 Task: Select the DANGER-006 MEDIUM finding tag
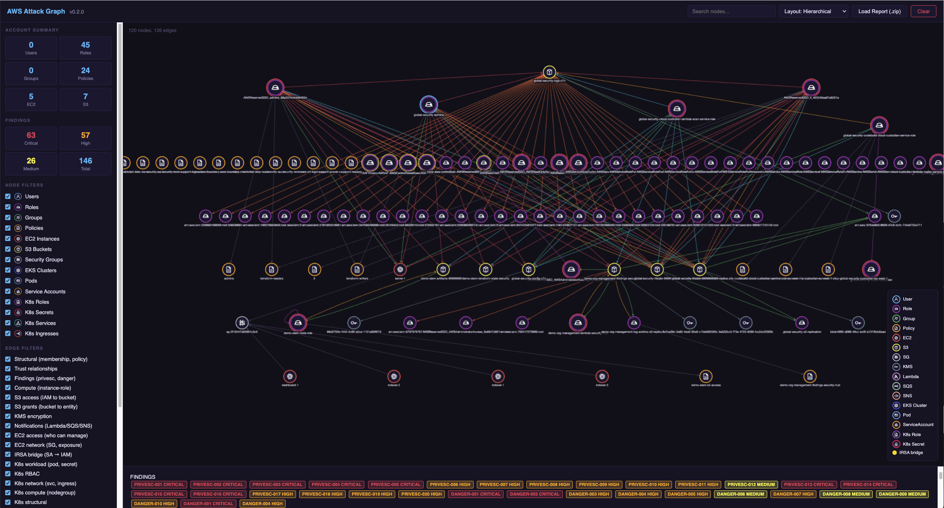click(740, 494)
